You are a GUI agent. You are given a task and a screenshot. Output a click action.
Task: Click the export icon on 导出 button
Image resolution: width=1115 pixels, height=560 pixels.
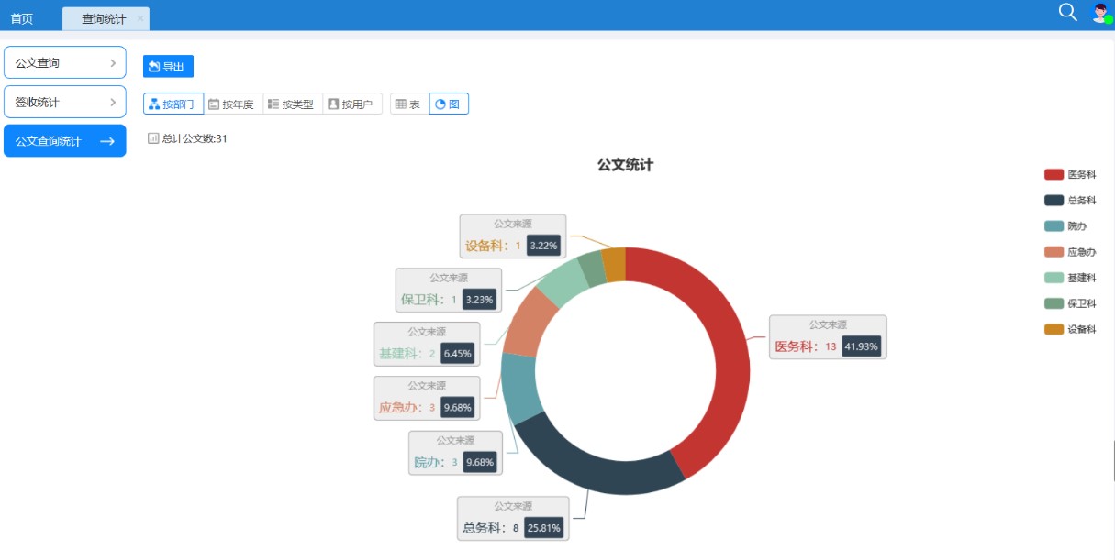pyautogui.click(x=154, y=67)
